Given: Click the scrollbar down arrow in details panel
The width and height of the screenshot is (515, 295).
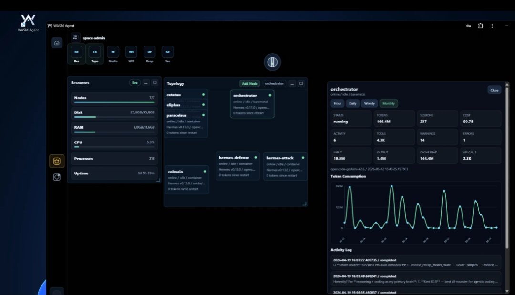Looking at the screenshot, I should pos(507,291).
